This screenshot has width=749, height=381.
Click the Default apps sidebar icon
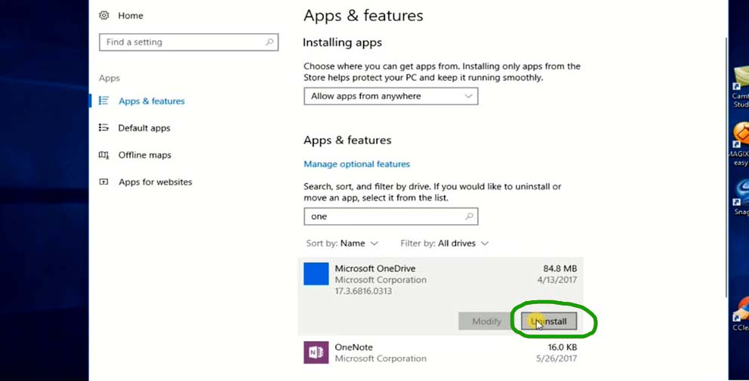click(x=103, y=128)
